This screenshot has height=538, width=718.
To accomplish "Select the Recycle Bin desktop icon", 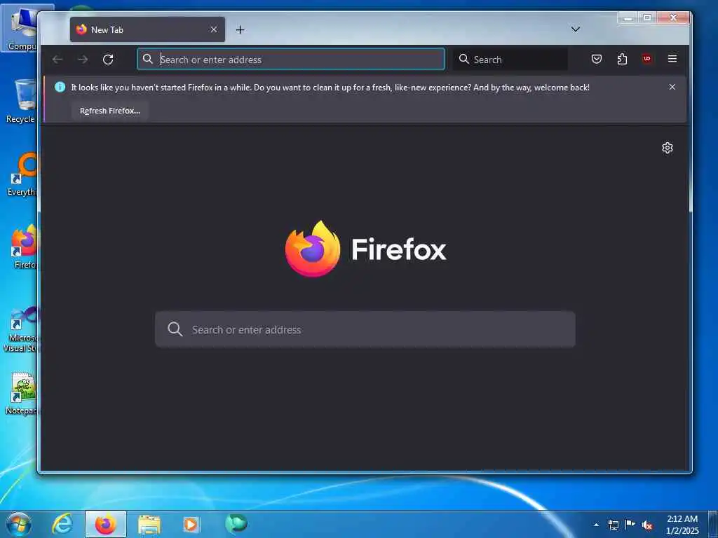I will tap(21, 102).
